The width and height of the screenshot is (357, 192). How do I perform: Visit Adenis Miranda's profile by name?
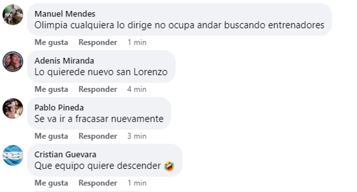[64, 61]
